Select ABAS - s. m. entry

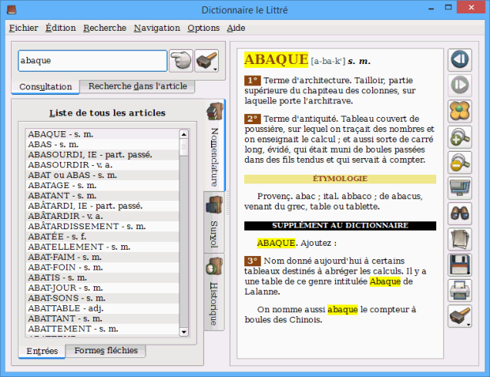click(103, 145)
